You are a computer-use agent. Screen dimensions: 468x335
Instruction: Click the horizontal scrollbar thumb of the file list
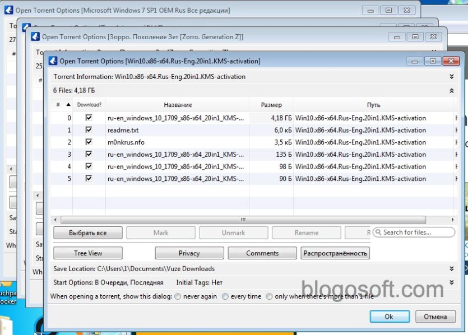pyautogui.click(x=243, y=220)
